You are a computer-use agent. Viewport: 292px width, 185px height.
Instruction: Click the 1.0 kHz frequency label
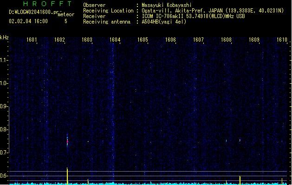(x=4, y=83)
